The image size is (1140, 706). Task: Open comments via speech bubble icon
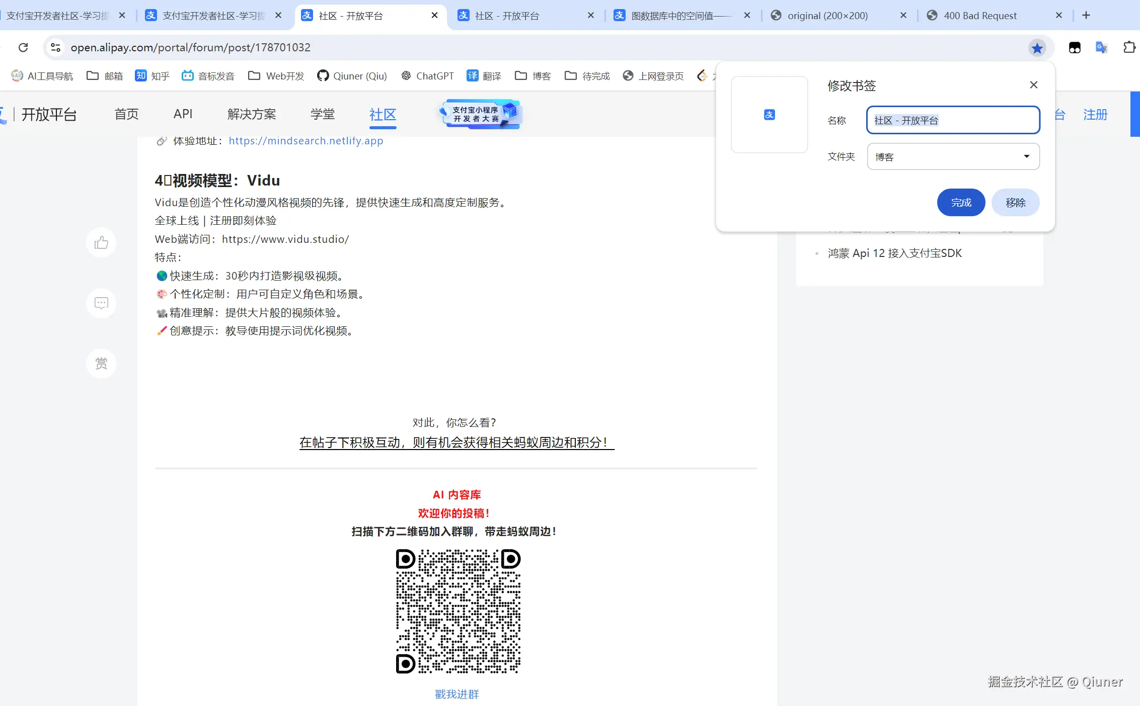point(101,303)
